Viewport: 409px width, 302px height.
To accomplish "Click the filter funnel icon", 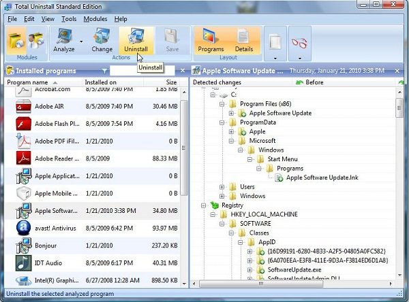I will click(x=104, y=71).
